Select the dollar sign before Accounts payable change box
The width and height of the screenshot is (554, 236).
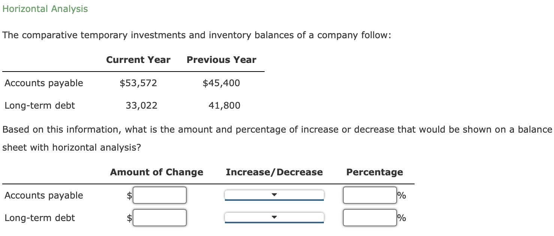[129, 195]
